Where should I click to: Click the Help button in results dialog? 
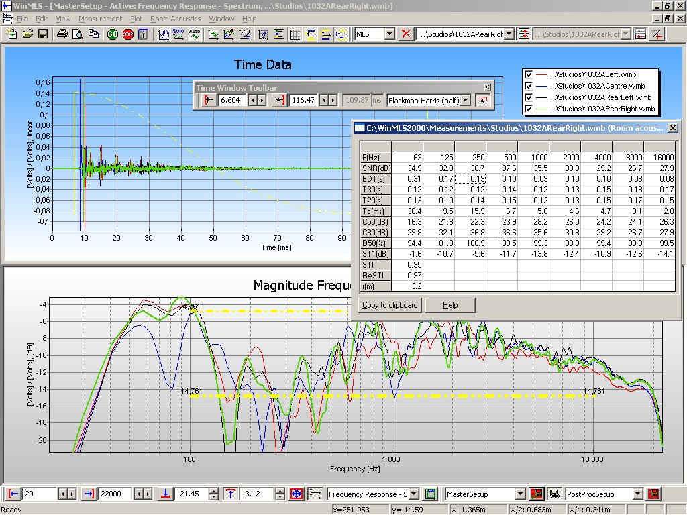tap(450, 305)
